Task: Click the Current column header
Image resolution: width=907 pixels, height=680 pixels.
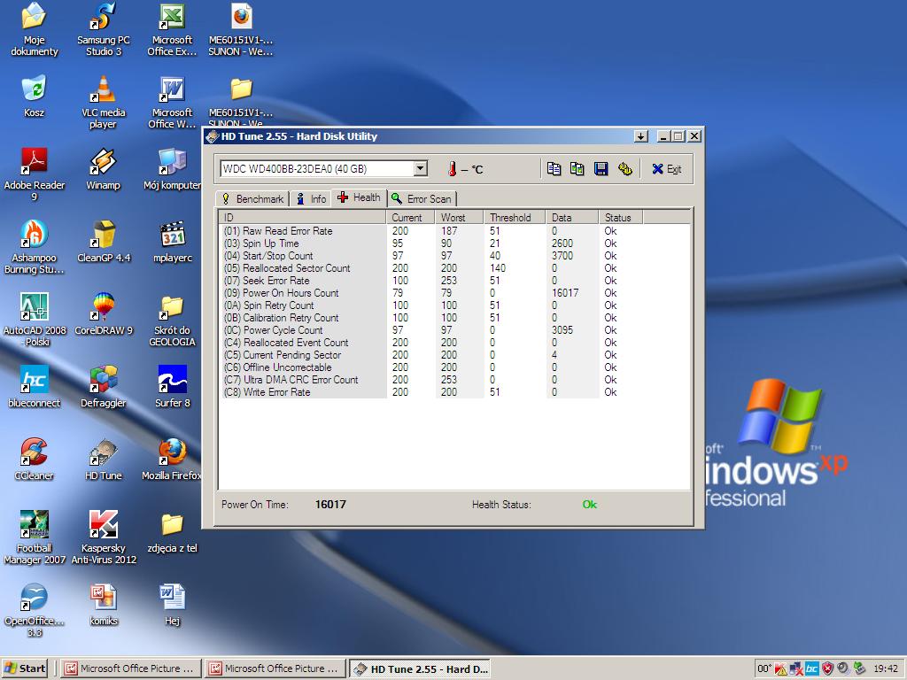Action: tap(410, 218)
